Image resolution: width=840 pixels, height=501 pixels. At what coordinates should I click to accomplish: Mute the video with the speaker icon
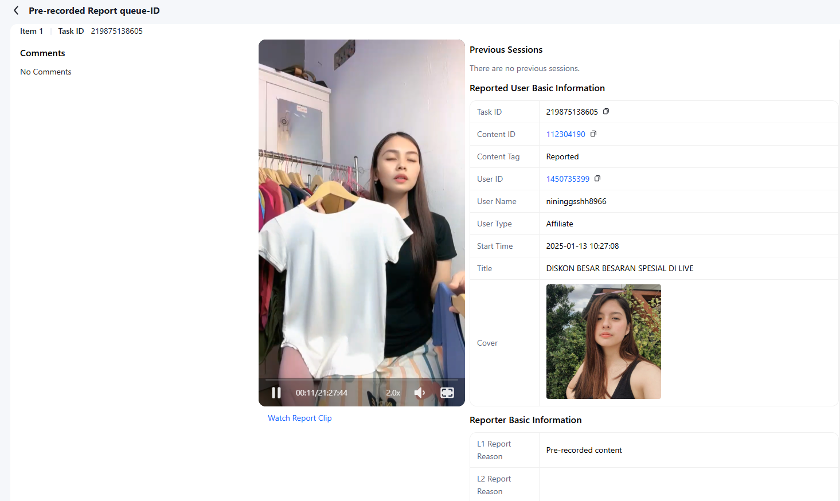click(x=420, y=393)
